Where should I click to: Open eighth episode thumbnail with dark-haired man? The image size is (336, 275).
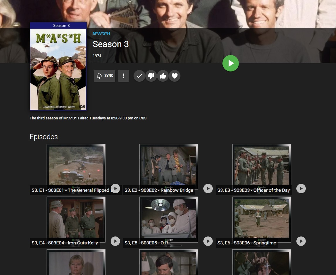tap(169, 262)
